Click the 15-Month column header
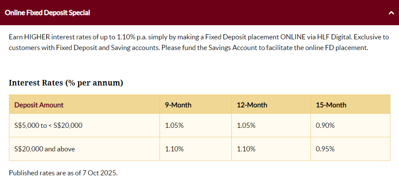The image size is (399, 183). [331, 105]
